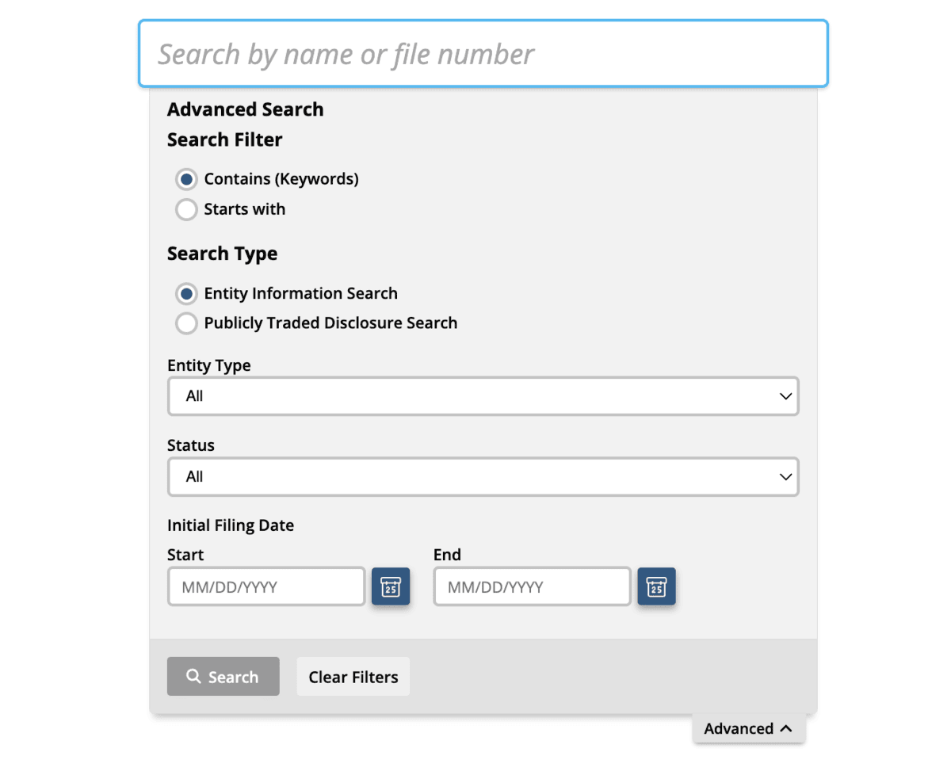Collapse the Advanced search panel
This screenshot has height=775, width=951.
(748, 729)
